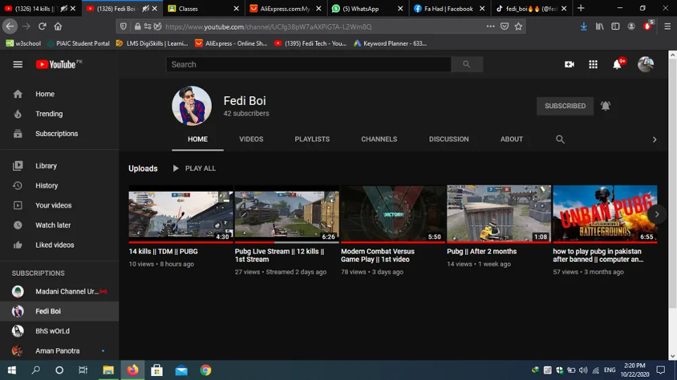This screenshot has width=677, height=380.
Task: Select Fedi Boi in subscriptions list
Action: 60,312
